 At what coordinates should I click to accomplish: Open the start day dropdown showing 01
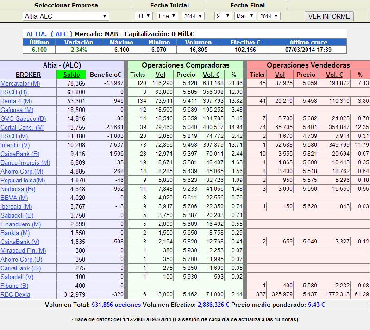[144, 16]
